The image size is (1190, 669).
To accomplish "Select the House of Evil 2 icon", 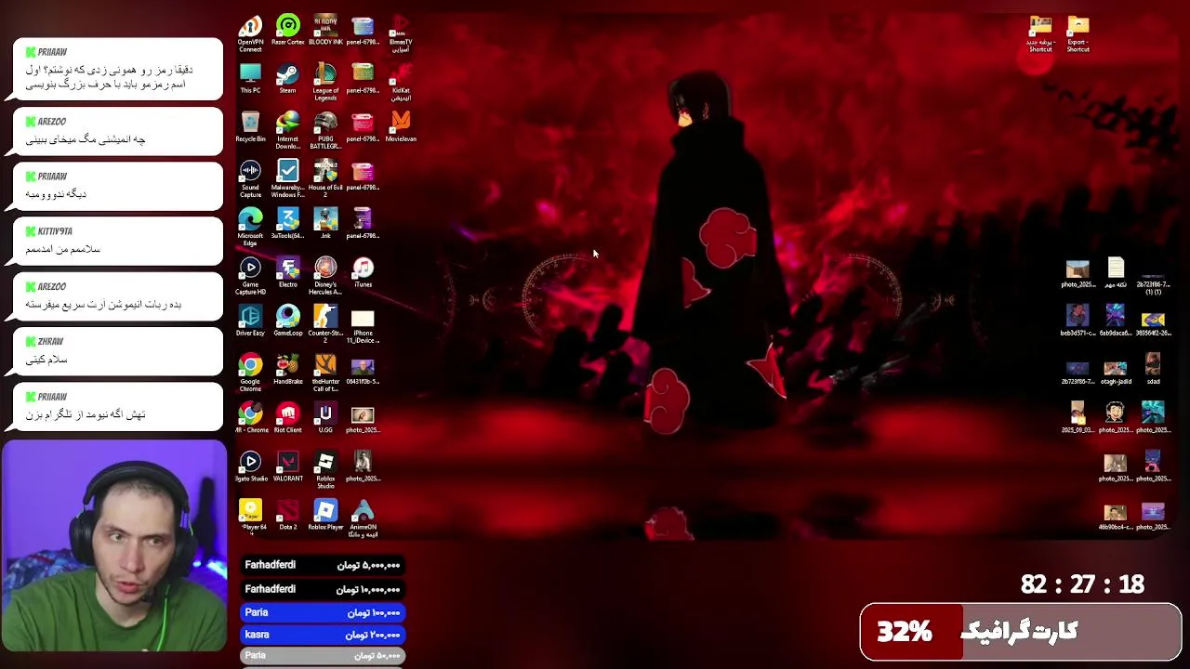I will point(325,178).
